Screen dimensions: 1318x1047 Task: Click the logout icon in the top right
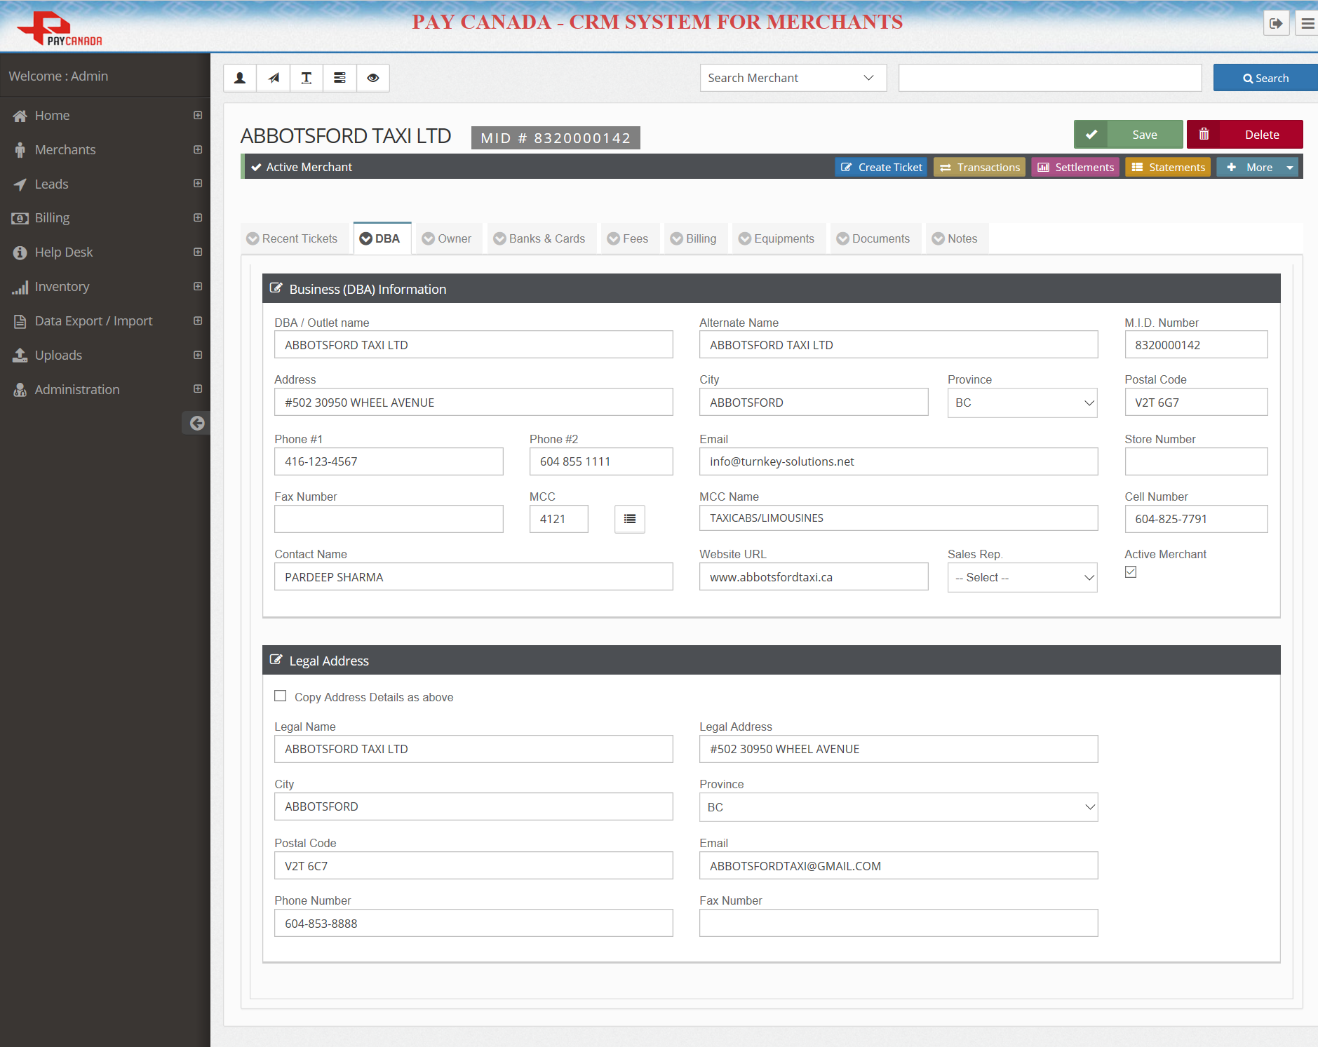pos(1276,22)
